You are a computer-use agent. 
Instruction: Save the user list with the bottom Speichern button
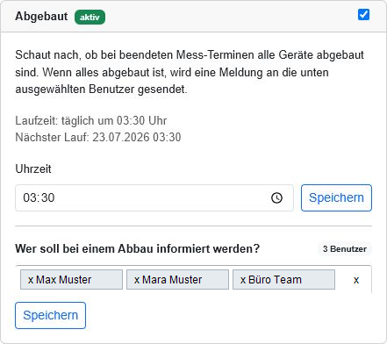pos(50,315)
